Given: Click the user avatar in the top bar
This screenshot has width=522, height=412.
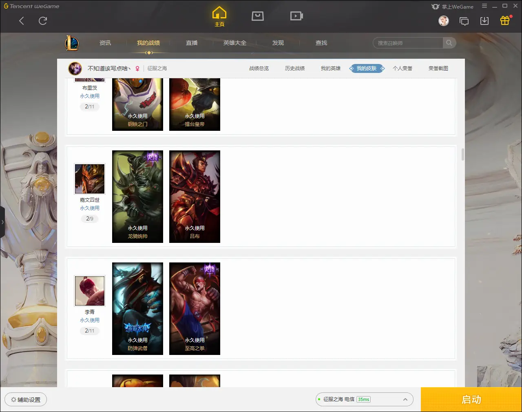Looking at the screenshot, I should (x=444, y=20).
